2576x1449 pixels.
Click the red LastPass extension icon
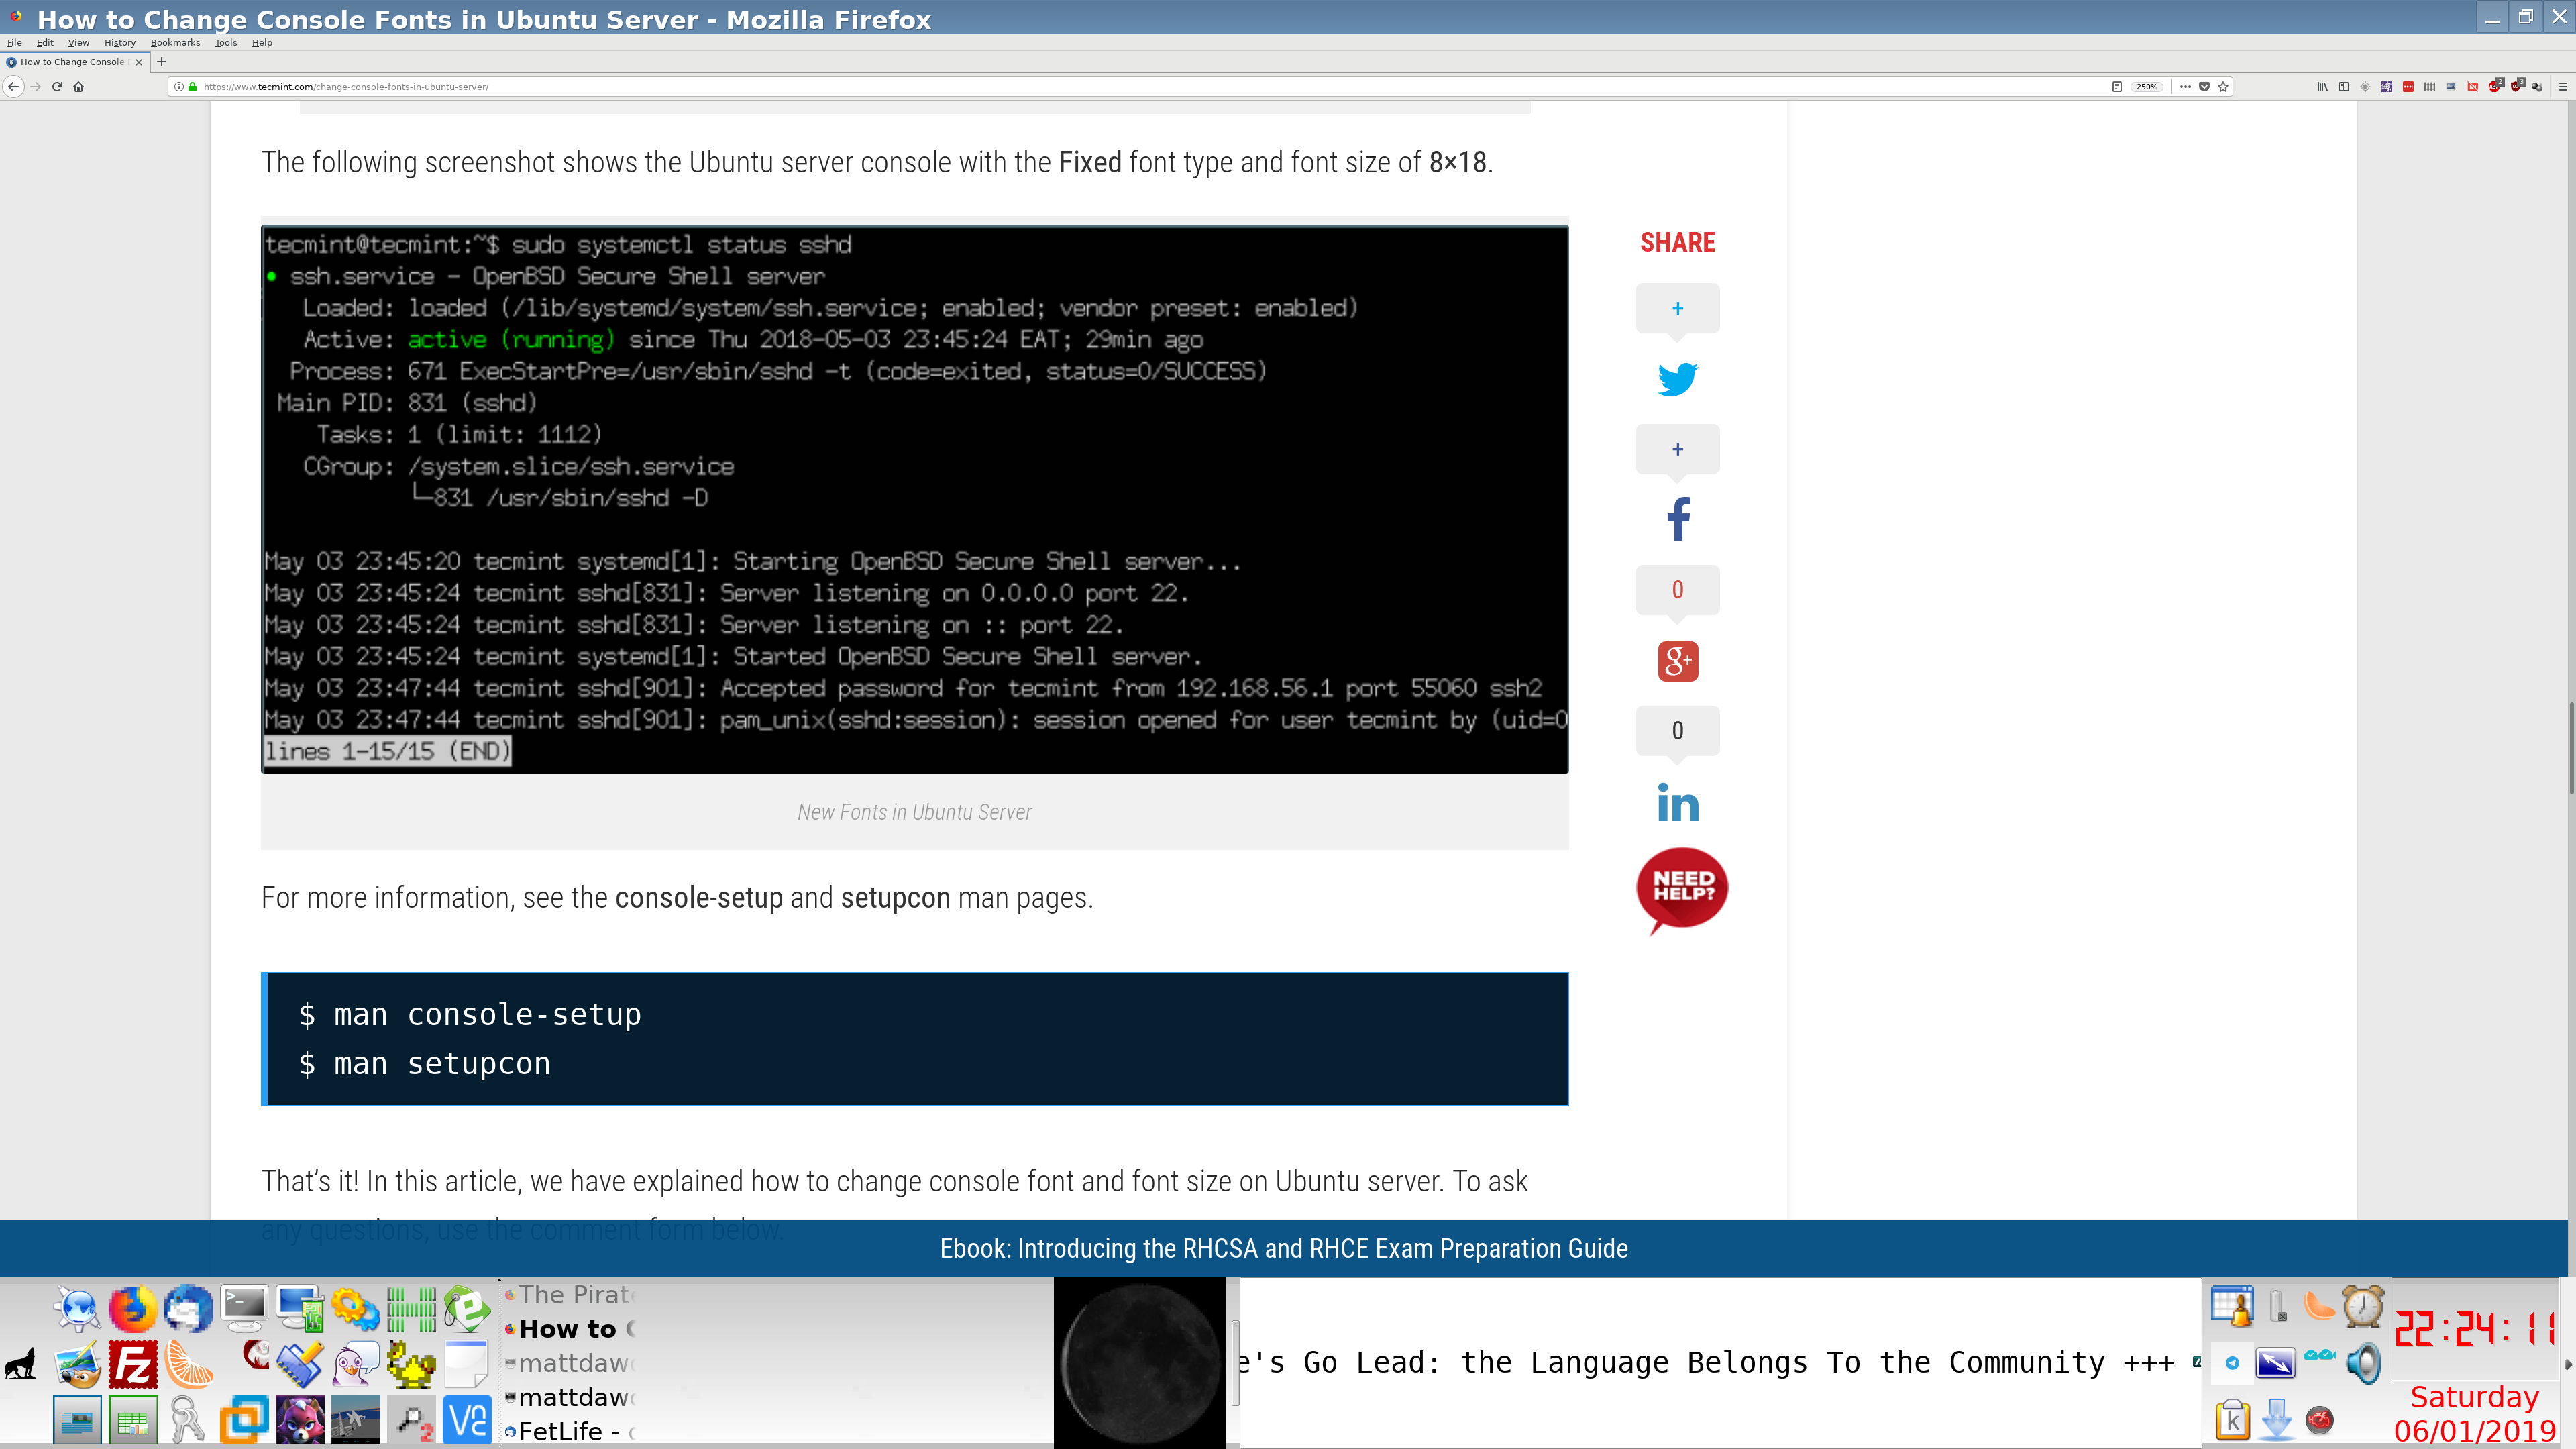coord(2408,86)
